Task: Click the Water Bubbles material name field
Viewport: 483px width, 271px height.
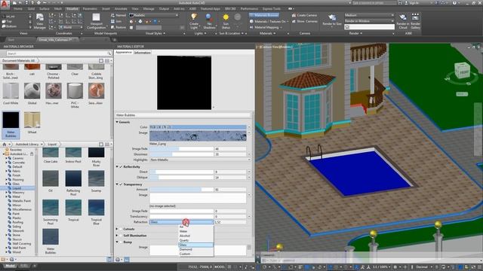Action: pyautogui.click(x=183, y=115)
